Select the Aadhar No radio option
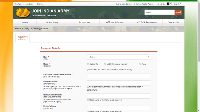Viewport: 200px width, 112px height. tap(88, 64)
